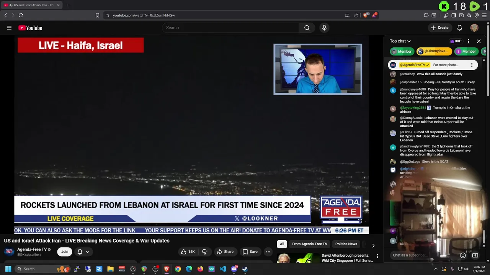Open Windows Start menu
The width and height of the screenshot is (490, 275).
coord(8,269)
